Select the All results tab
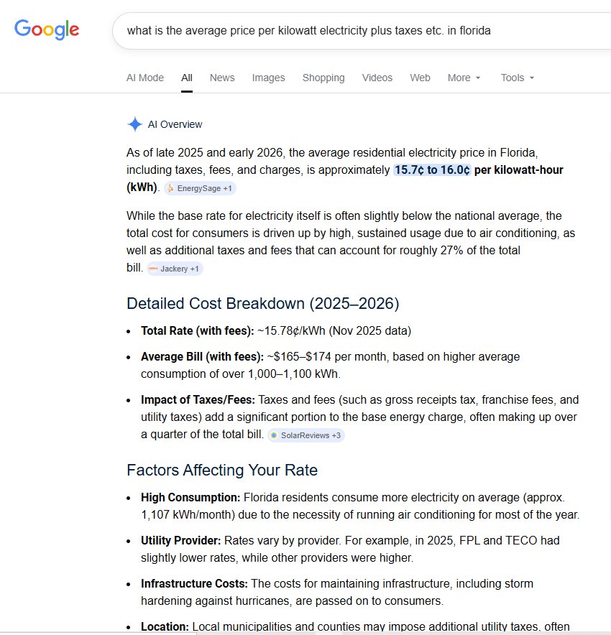 click(x=187, y=78)
